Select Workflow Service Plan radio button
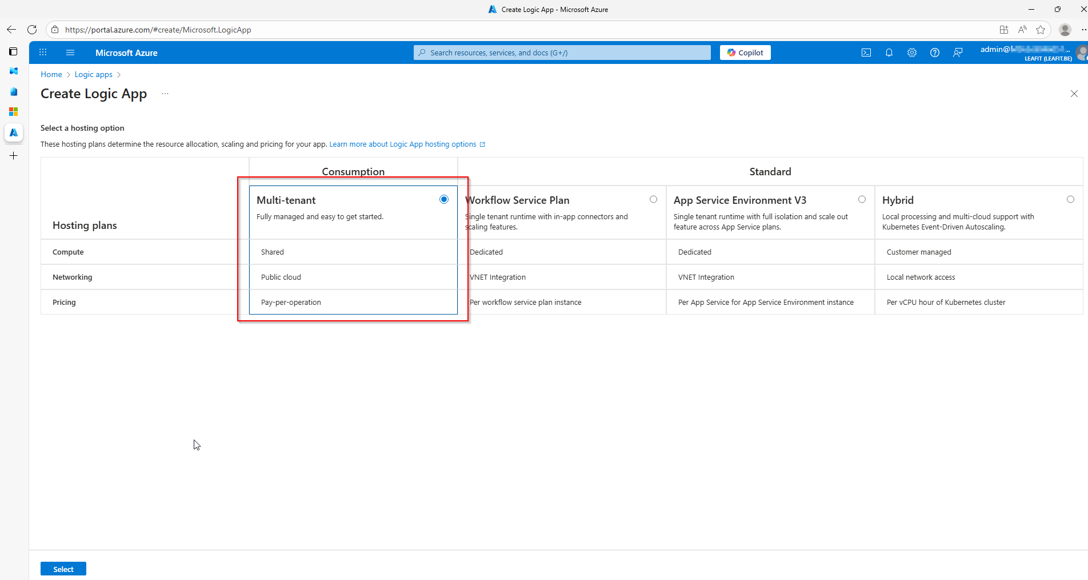The image size is (1088, 580). click(653, 199)
